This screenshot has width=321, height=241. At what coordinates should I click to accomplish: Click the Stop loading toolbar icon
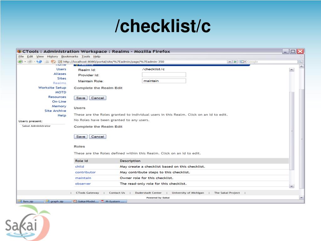tap(47, 62)
